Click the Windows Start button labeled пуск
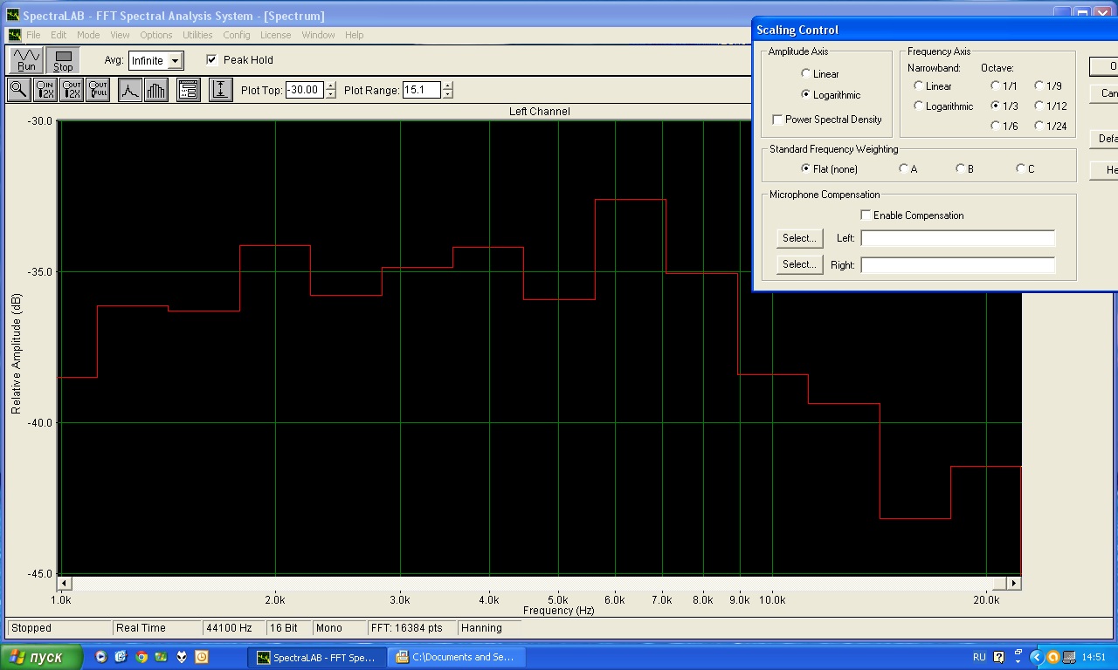This screenshot has height=670, width=1118. 42,657
